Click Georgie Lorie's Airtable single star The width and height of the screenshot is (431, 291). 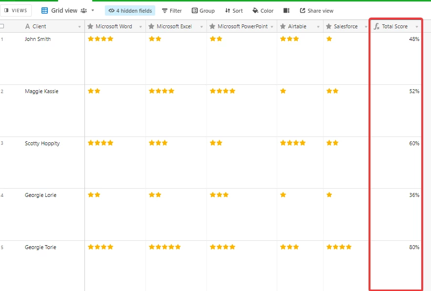(283, 194)
